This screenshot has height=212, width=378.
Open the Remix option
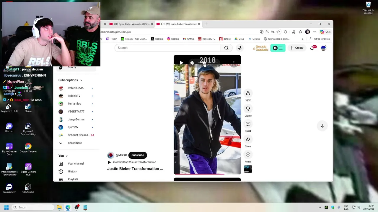click(x=248, y=155)
